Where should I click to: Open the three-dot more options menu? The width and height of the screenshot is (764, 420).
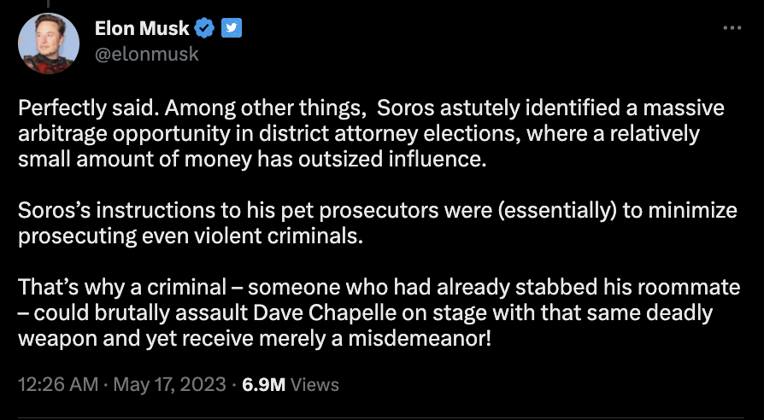click(732, 28)
